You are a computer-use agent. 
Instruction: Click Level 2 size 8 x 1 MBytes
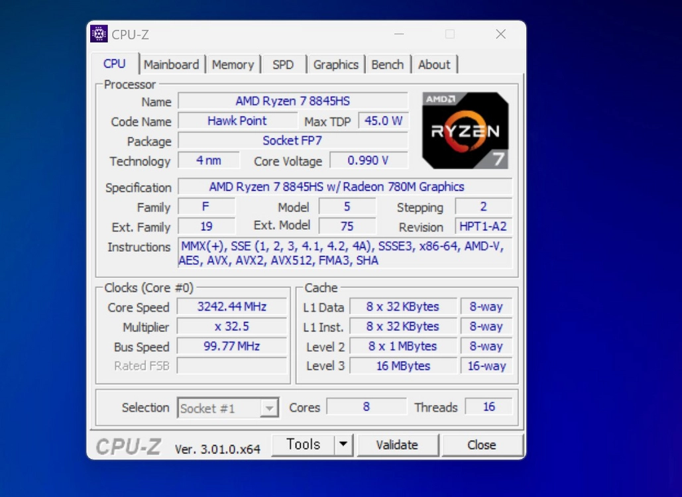403,346
